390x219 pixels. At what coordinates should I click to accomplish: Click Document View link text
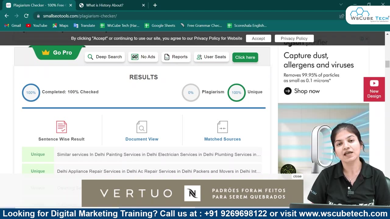142,139
